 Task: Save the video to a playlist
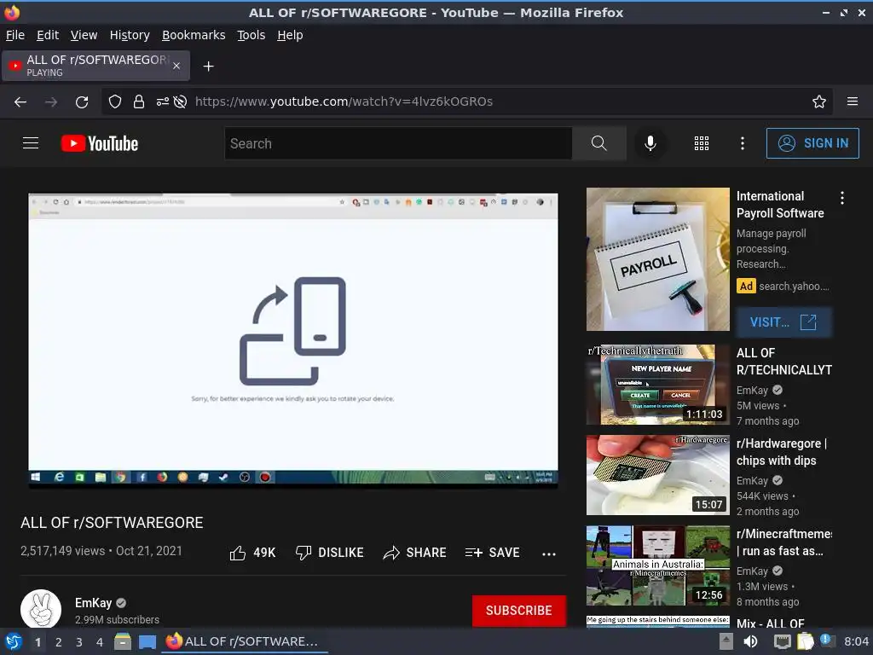tap(492, 553)
